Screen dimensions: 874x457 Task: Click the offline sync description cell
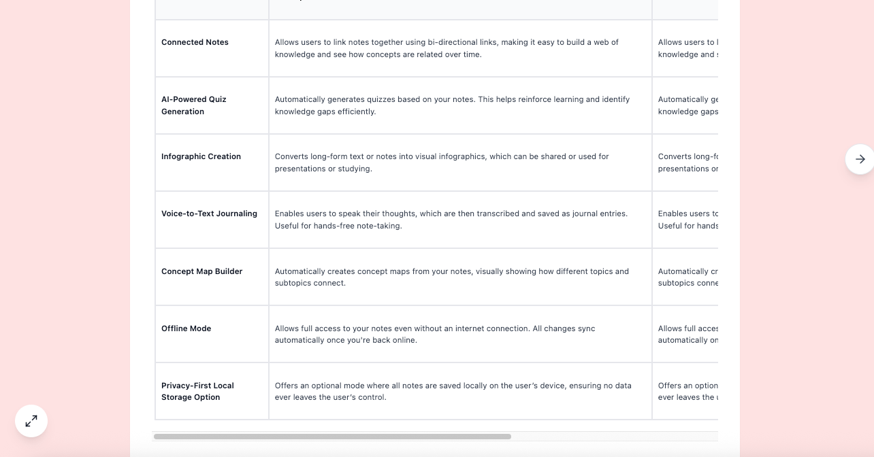click(x=460, y=334)
